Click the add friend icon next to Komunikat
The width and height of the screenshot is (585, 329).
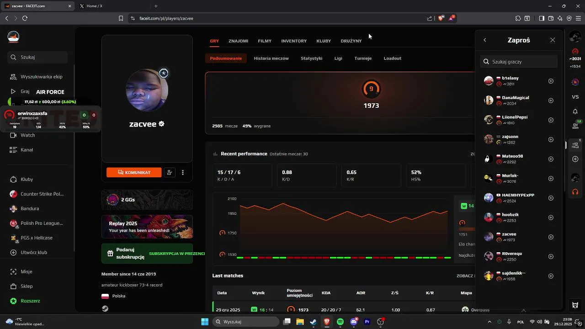coord(170,172)
